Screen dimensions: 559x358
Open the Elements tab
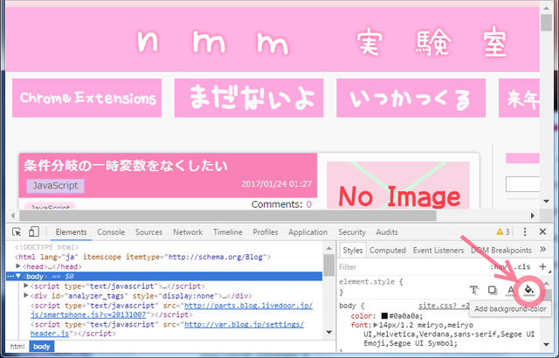point(71,232)
